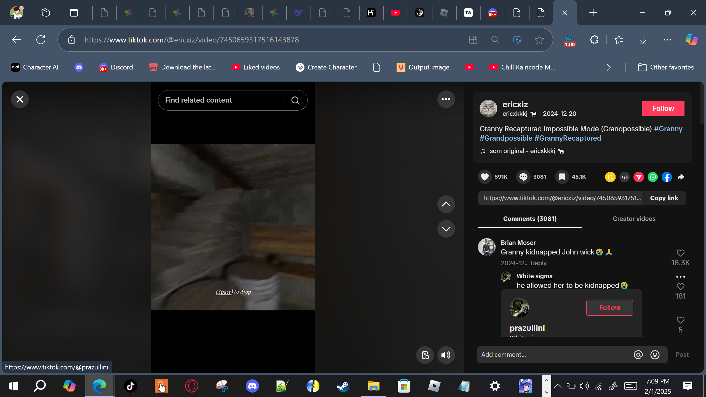
Task: Click the Copy link button
Action: (x=664, y=198)
